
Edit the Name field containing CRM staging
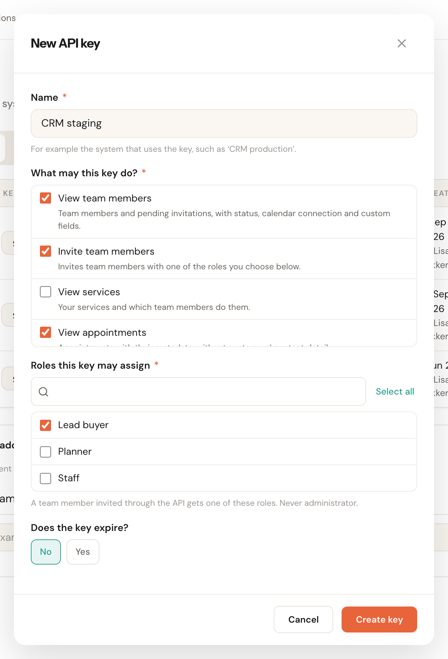point(224,123)
